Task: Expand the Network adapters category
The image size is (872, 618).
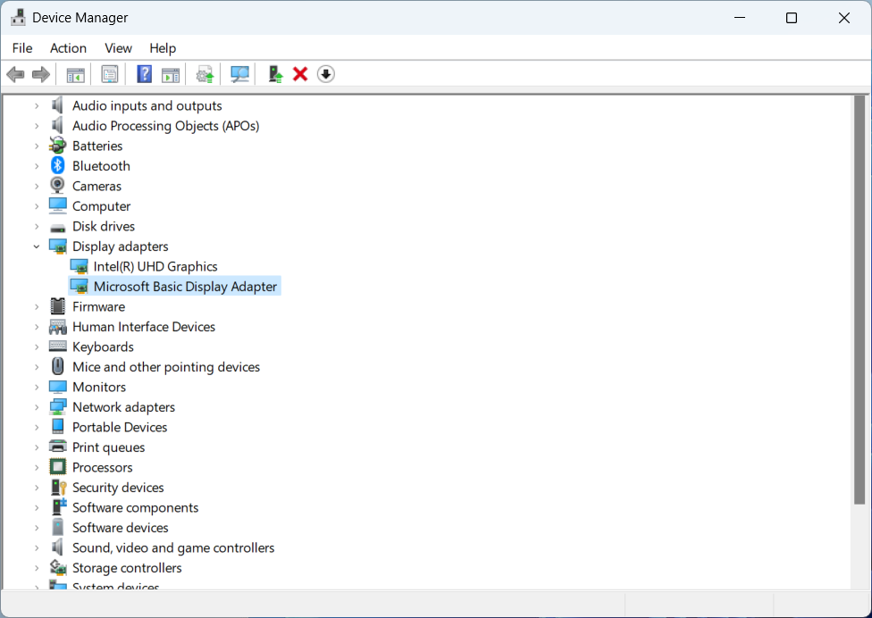Action: 37,407
